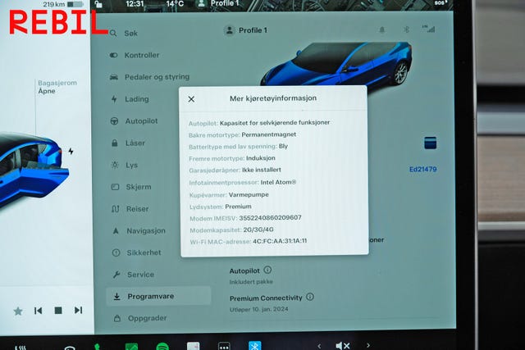The width and height of the screenshot is (525, 350).
Task: Open Bagasjerom Åpne trunk control
Action: pos(57,87)
